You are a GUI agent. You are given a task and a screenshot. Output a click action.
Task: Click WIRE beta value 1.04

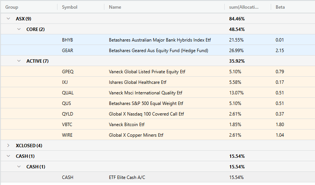coord(280,135)
